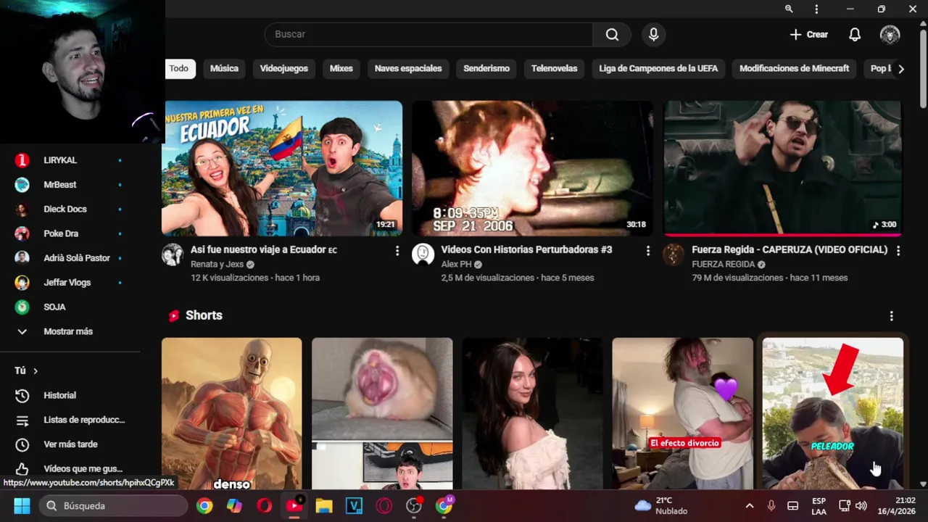928x522 pixels.
Task: Open the Ecuador trip video thumbnail
Action: (282, 168)
